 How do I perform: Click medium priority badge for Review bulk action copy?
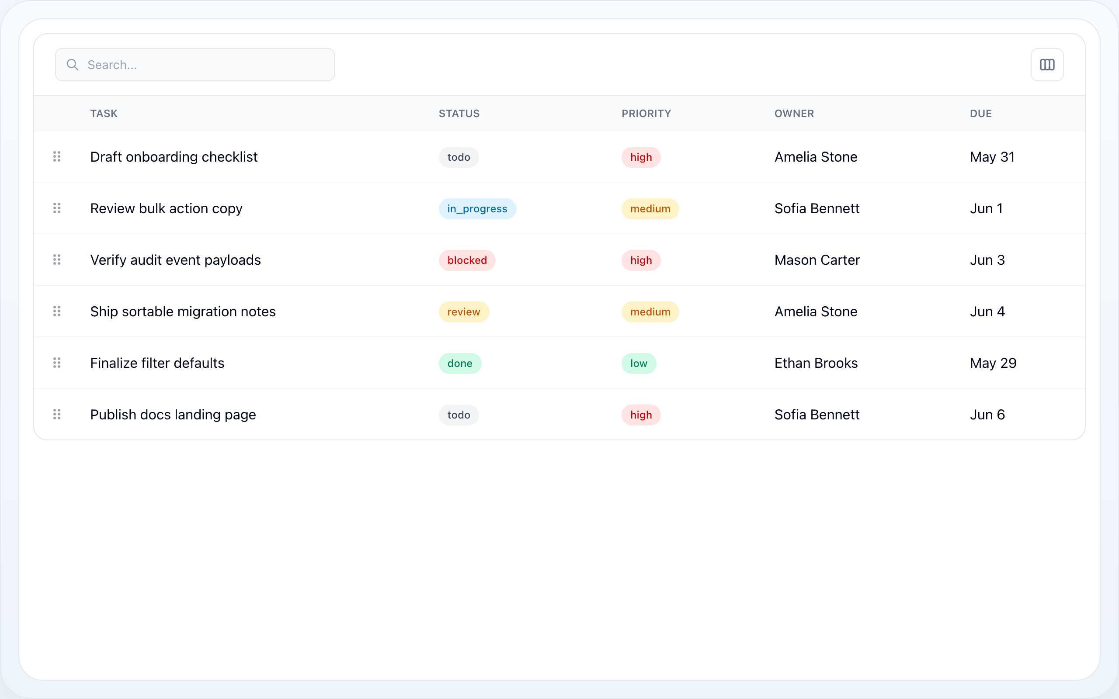(650, 208)
